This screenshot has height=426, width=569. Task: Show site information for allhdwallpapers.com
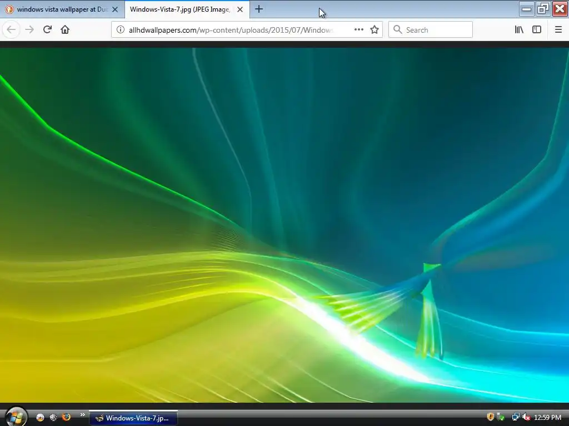pos(121,30)
